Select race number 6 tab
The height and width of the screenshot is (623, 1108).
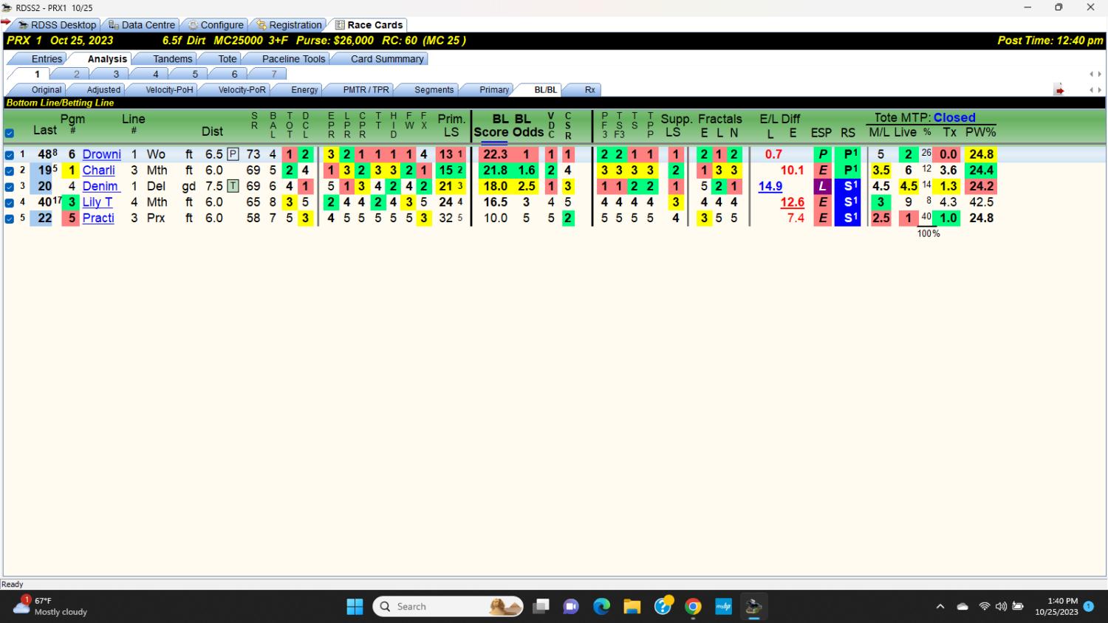tap(234, 75)
